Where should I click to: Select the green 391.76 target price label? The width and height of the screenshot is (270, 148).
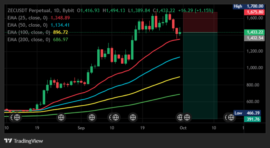(253, 119)
